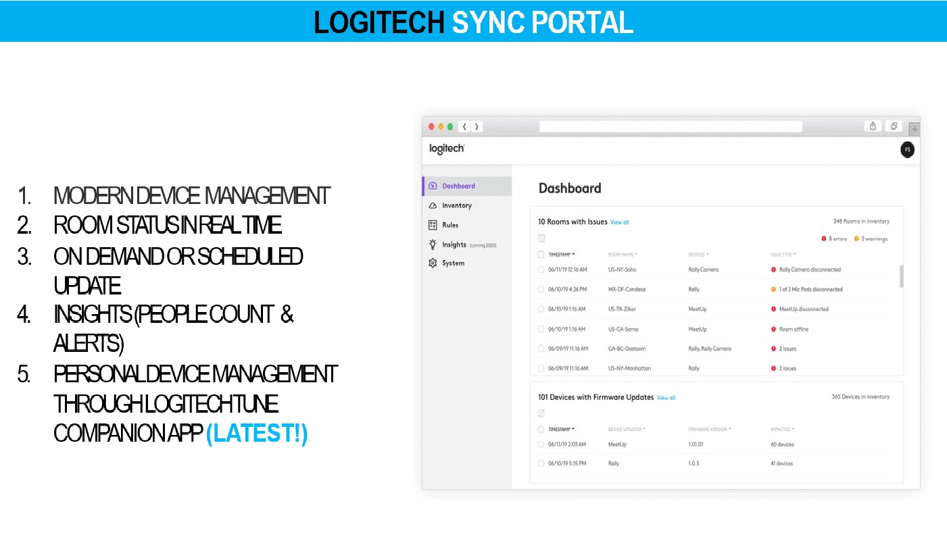Go to the Inventory menu item
947x541 pixels.
(x=457, y=205)
